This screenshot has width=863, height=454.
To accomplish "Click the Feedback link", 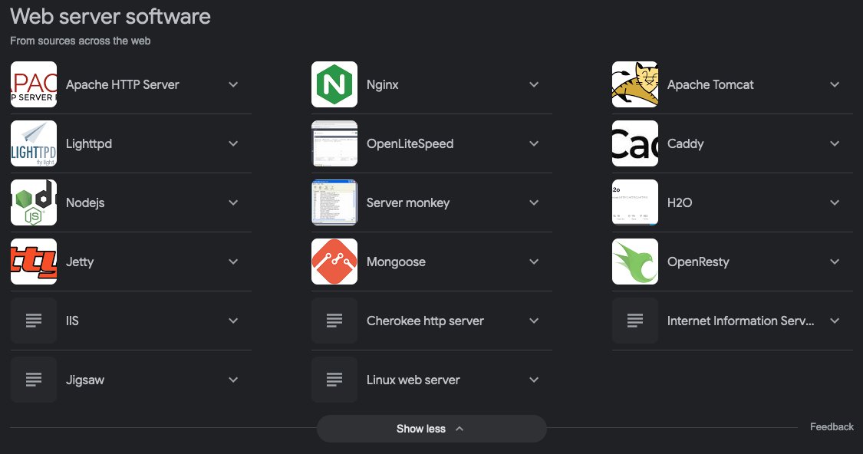I will coord(832,427).
